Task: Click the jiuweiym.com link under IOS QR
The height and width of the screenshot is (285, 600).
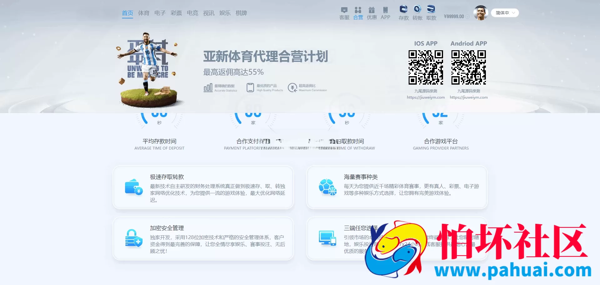Action: click(x=426, y=97)
